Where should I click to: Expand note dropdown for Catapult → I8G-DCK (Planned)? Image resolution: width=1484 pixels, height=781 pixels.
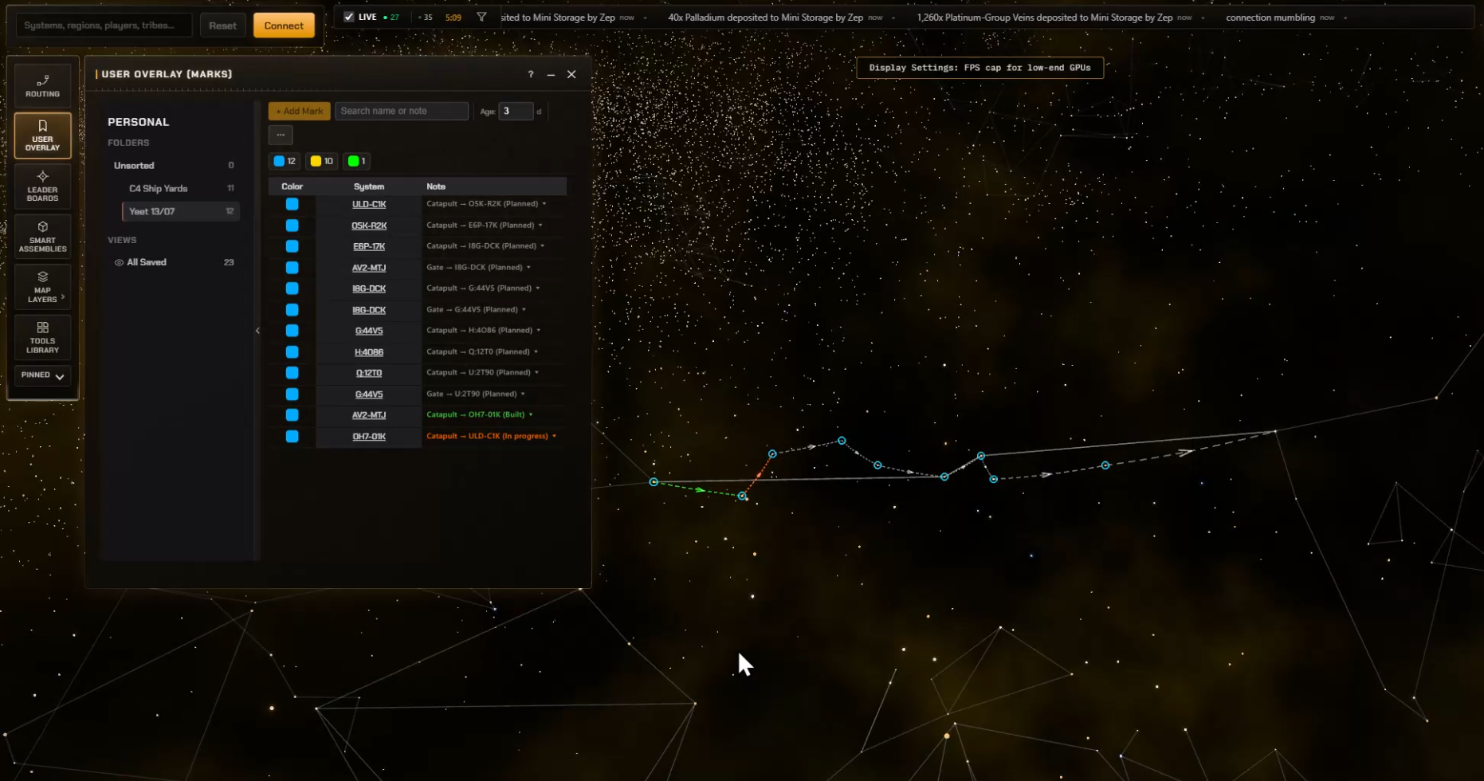[543, 246]
